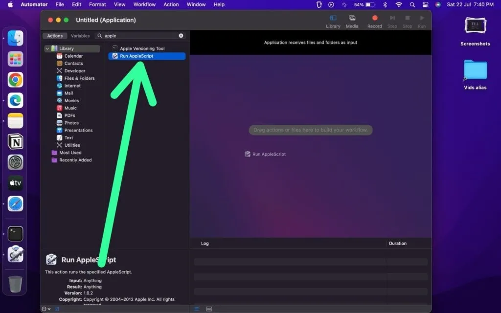501x313 pixels.
Task: Toggle the description pane button at bottom left
Action: pyautogui.click(x=57, y=309)
